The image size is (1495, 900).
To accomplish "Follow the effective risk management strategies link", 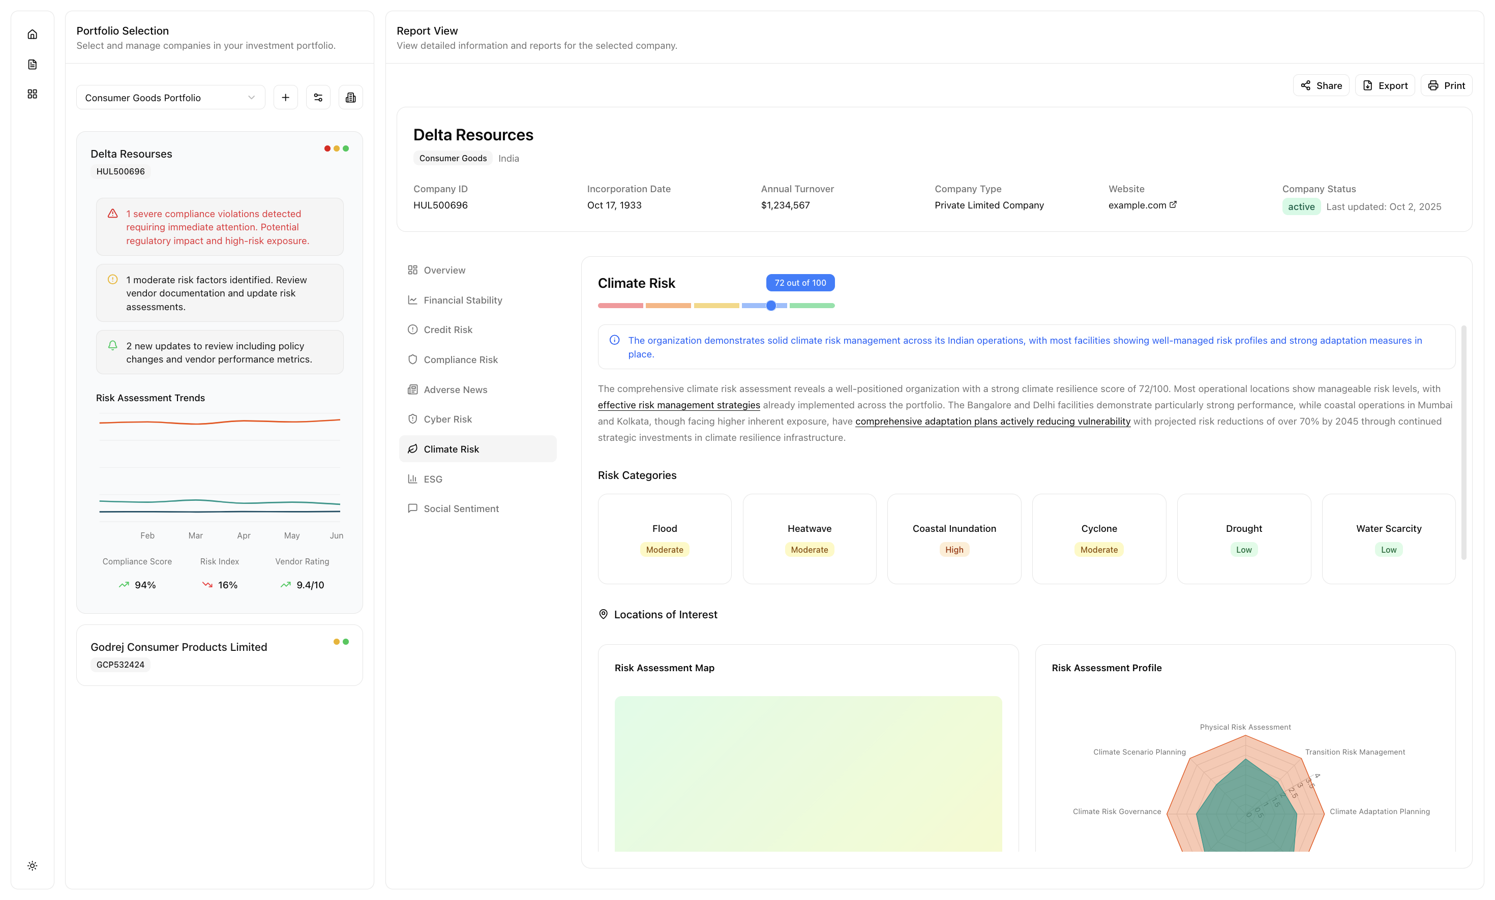I will coord(679,405).
